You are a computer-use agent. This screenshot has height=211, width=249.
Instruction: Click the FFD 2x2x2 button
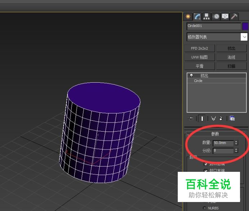(x=199, y=48)
